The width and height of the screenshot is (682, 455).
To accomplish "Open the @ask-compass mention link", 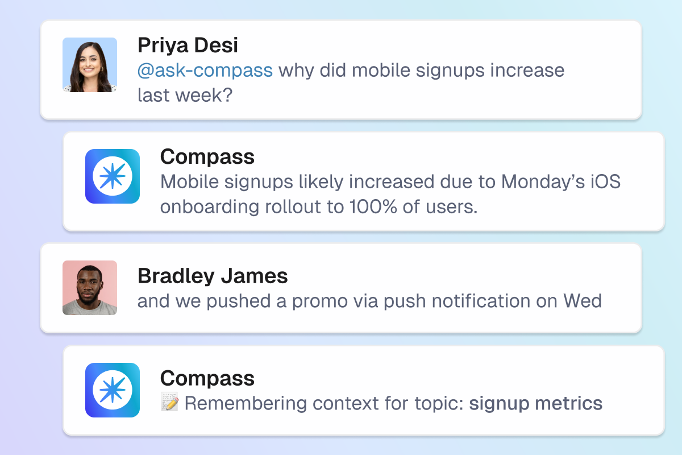I will point(205,71).
